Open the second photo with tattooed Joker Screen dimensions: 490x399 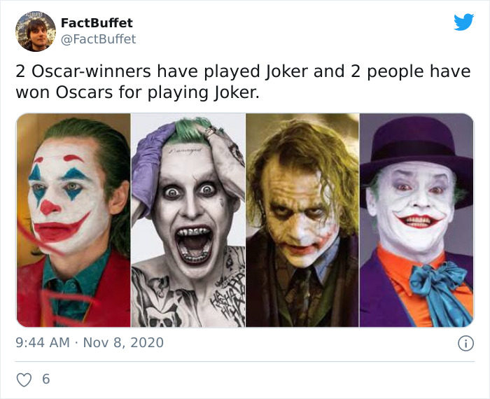[188, 220]
